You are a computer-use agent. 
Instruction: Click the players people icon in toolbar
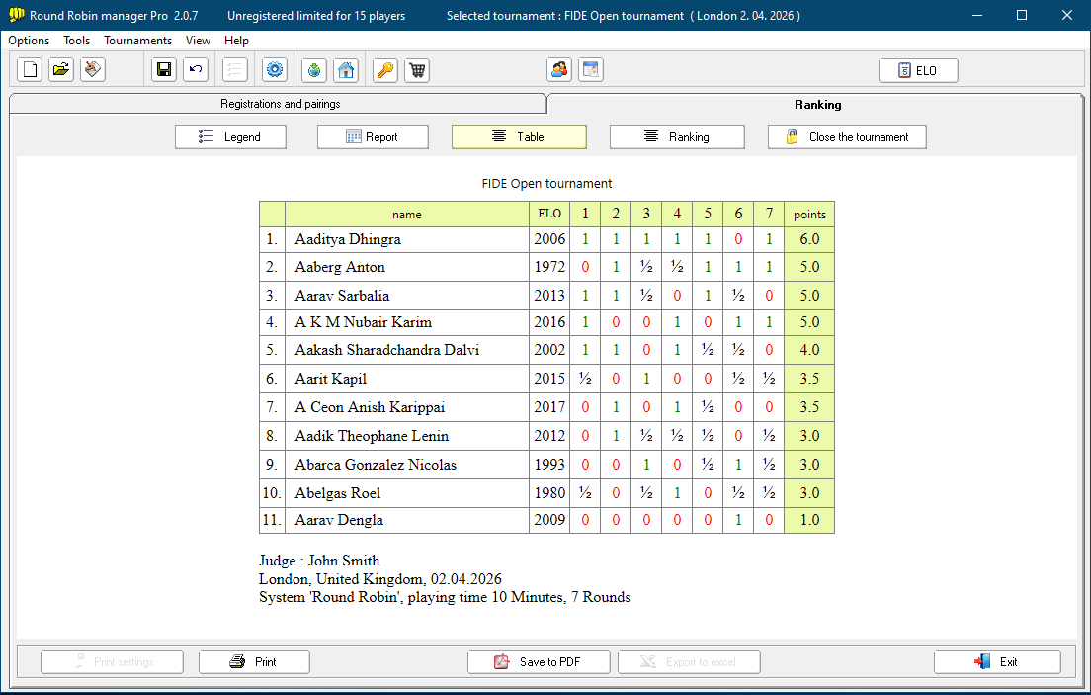(559, 70)
